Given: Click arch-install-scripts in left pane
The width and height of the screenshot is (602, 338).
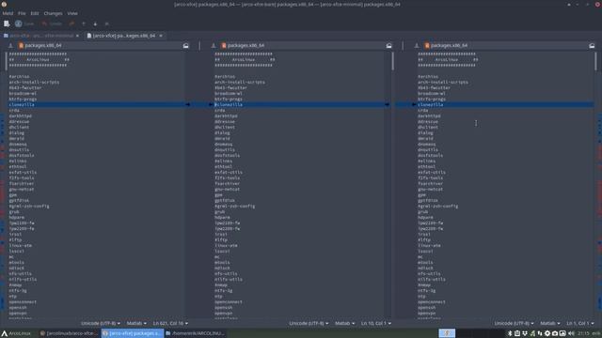Looking at the screenshot, I should point(34,82).
